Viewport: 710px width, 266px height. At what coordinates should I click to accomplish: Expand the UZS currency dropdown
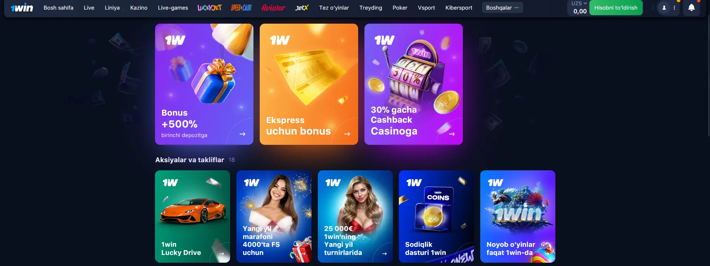(x=579, y=3)
